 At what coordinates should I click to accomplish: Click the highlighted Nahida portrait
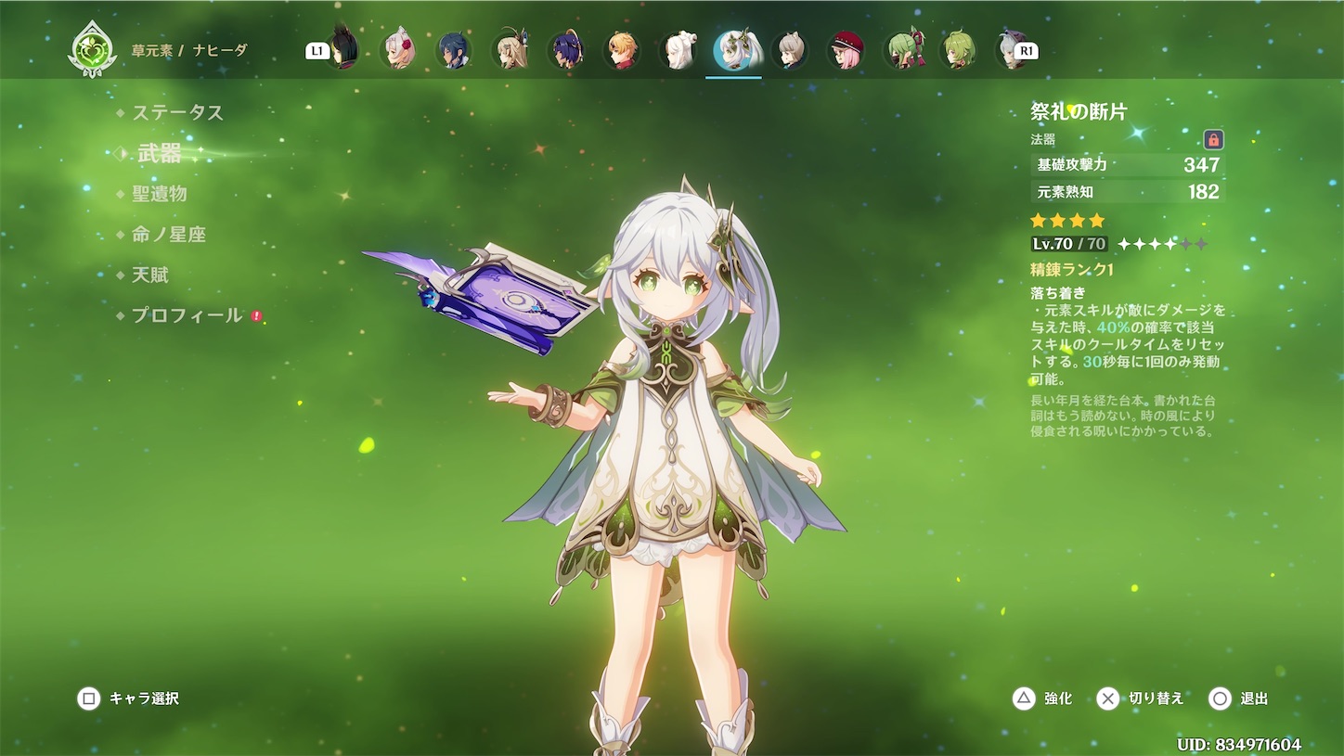pos(735,50)
